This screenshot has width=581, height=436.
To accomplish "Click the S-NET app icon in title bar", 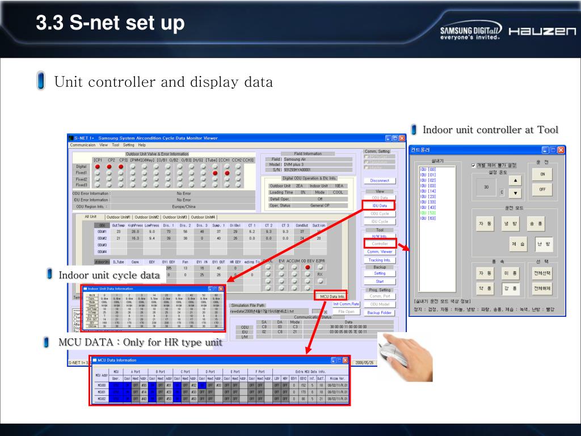I will pos(71,138).
